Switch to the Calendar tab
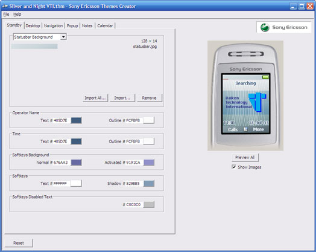Screen dimensions: 316x252 (x=105, y=25)
